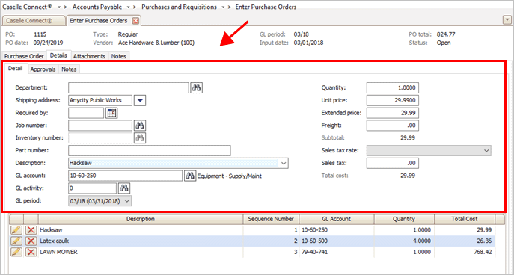Click the Department input field
514x275 pixels.
tap(129, 87)
